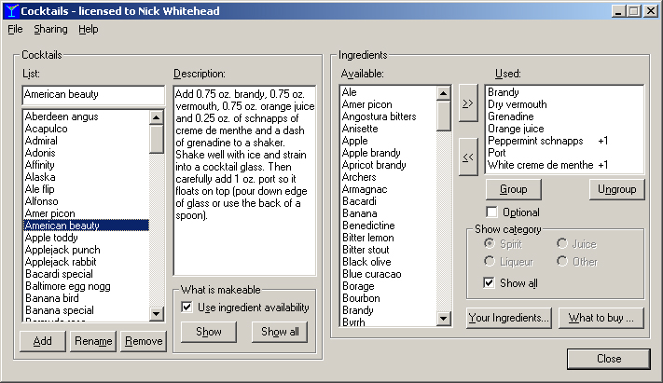
Task: Select Bacardi special in cocktail list
Action: (86, 274)
